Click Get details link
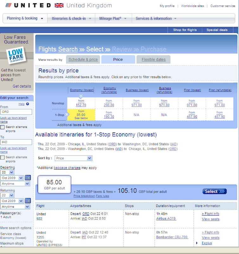The height and width of the screenshot is (254, 239). pos(22,86)
